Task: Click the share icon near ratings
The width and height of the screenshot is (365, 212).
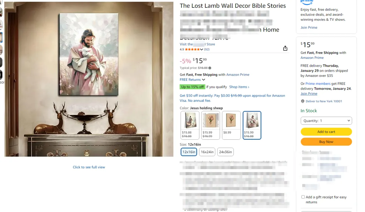Action: [x=285, y=48]
